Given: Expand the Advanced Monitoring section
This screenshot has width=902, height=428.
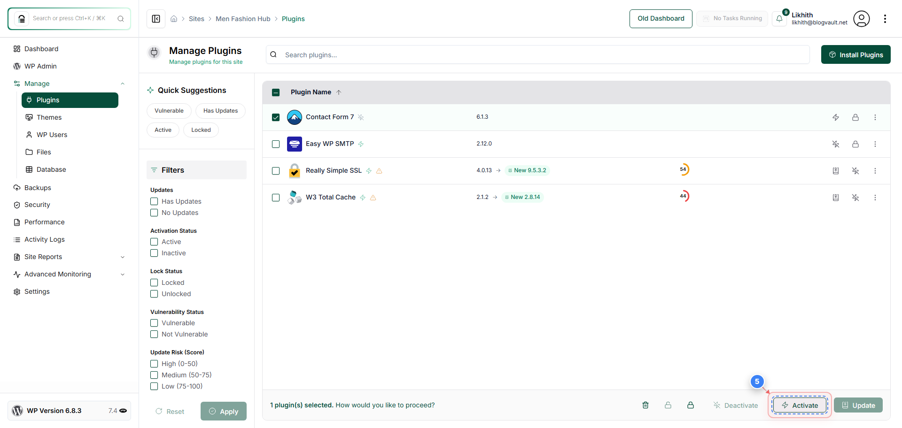Looking at the screenshot, I should click(x=123, y=274).
